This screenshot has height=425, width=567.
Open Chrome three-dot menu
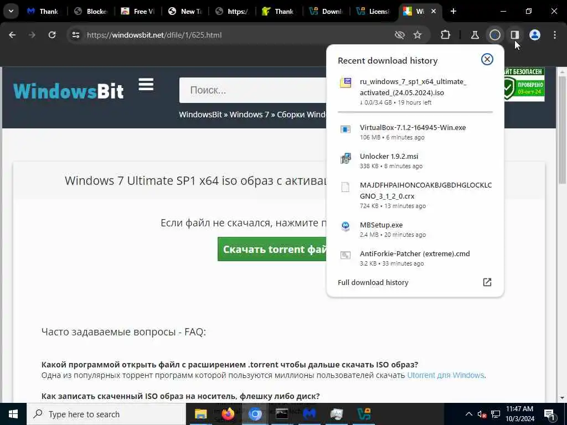[555, 35]
